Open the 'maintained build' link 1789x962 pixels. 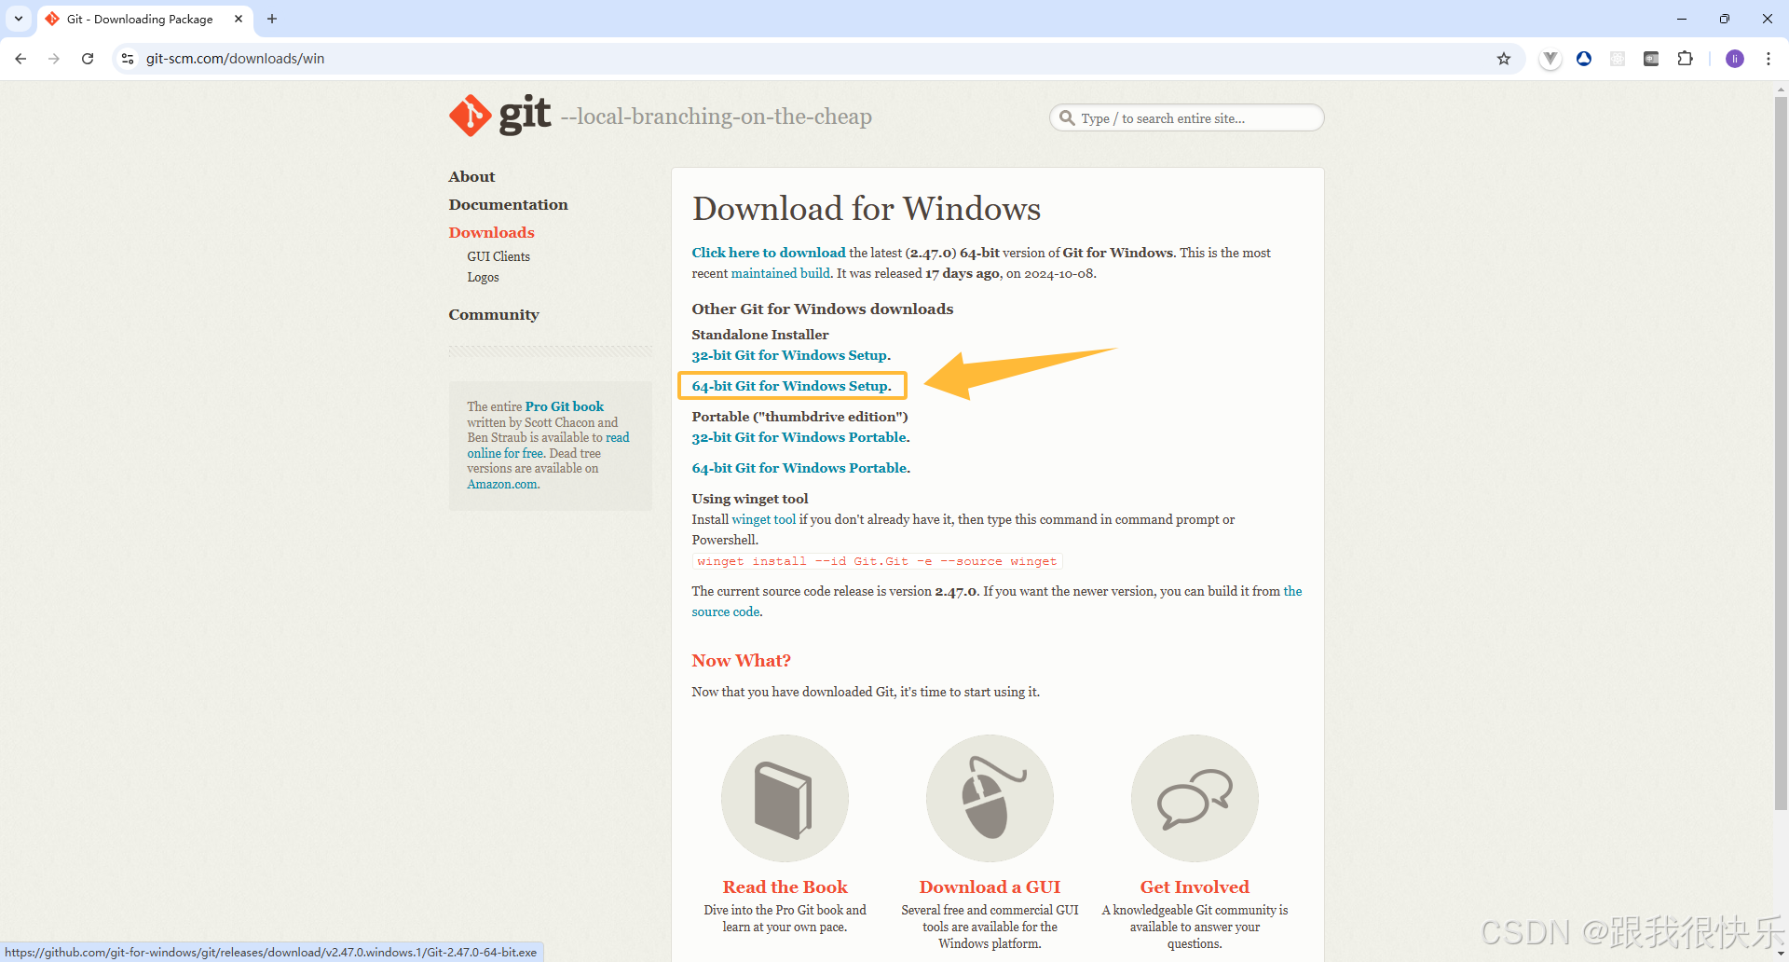(x=781, y=273)
